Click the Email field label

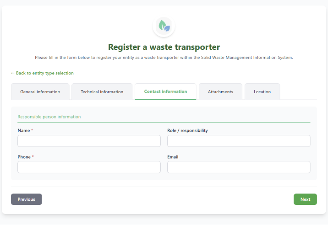tap(173, 157)
